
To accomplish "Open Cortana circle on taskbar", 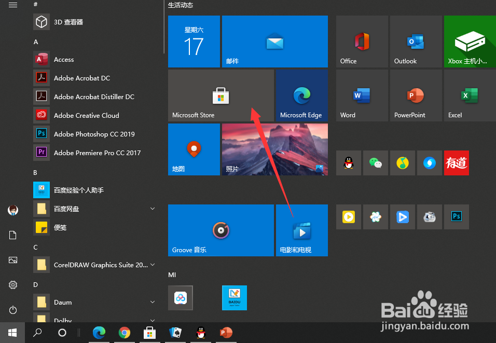I will [62, 333].
